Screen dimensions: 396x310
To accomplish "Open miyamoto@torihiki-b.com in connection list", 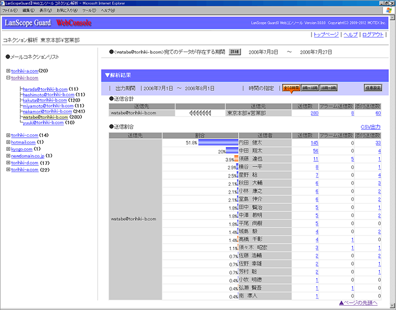I will pyautogui.click(x=48, y=106).
